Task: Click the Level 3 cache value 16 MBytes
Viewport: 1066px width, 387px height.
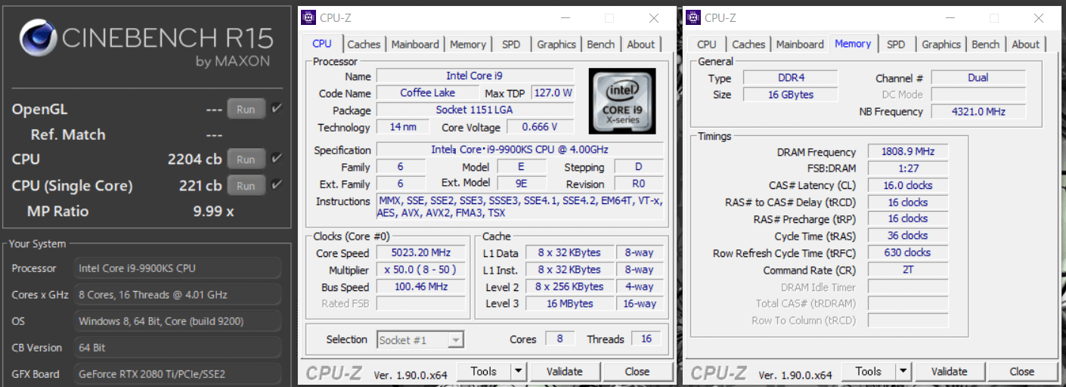Action: pos(570,304)
